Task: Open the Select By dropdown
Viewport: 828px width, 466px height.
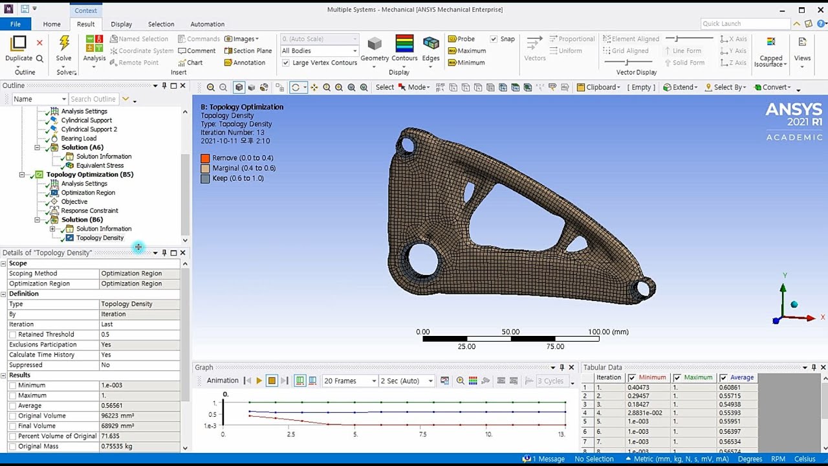Action: (x=726, y=87)
